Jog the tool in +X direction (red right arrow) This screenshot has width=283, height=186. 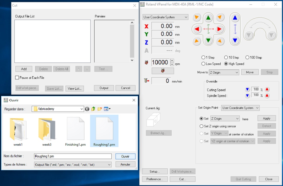[x=219, y=29]
